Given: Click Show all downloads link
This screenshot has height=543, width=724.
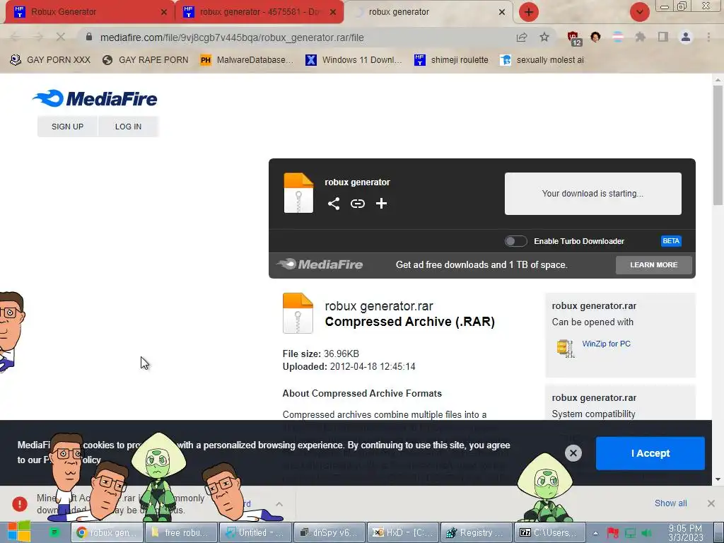Looking at the screenshot, I should tap(670, 503).
